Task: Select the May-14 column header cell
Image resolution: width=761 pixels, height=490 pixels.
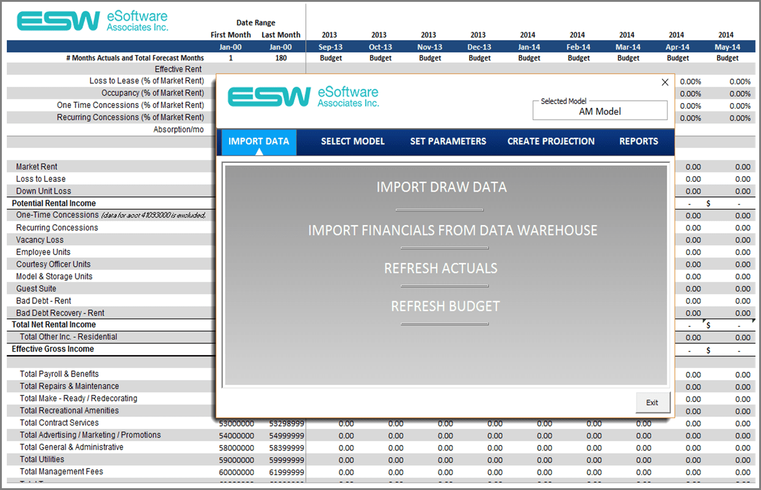Action: pyautogui.click(x=727, y=47)
